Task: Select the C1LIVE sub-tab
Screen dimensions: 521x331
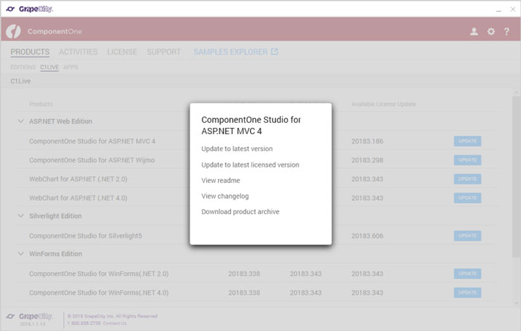Action: tap(49, 67)
